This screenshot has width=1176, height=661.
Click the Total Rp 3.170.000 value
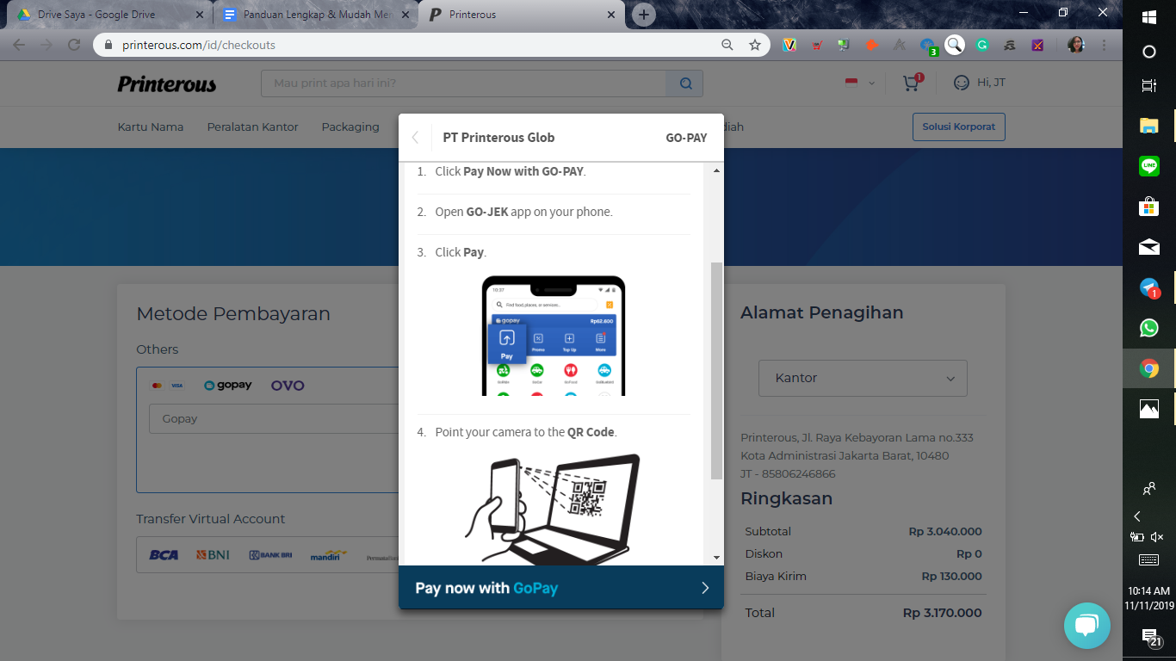[x=942, y=613]
